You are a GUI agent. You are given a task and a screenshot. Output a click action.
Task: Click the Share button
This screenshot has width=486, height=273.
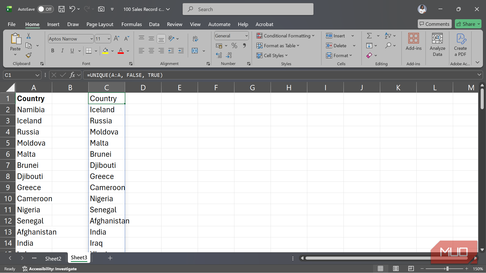click(468, 24)
